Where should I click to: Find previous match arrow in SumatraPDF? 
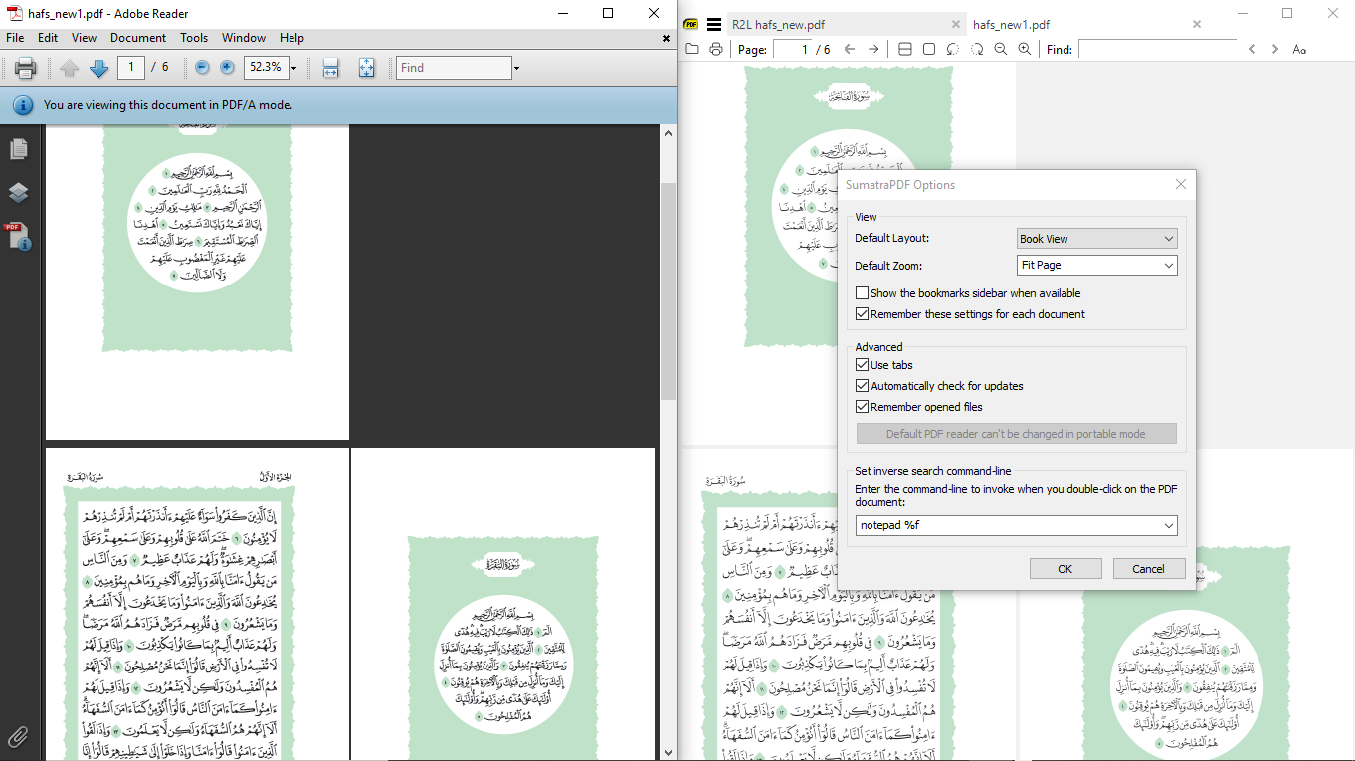pos(1252,49)
